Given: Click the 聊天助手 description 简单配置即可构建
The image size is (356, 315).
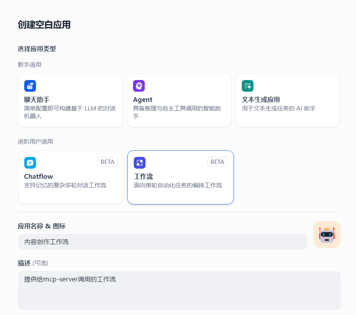Looking at the screenshot, I should click(x=70, y=112).
